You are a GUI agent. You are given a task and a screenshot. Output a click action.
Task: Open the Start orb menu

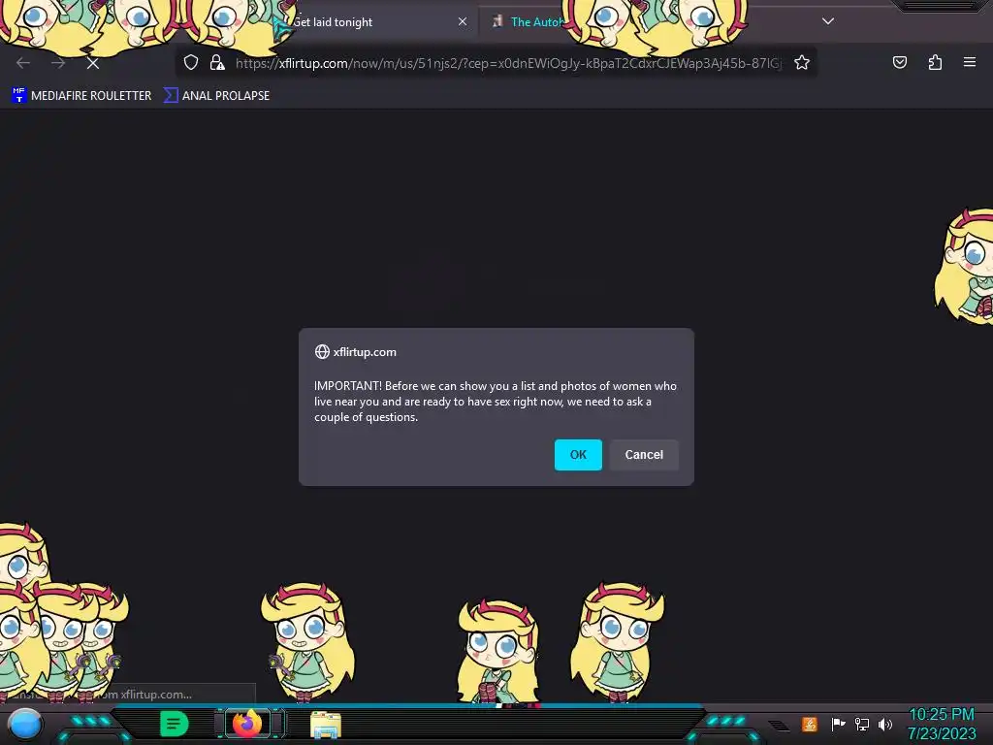25,725
